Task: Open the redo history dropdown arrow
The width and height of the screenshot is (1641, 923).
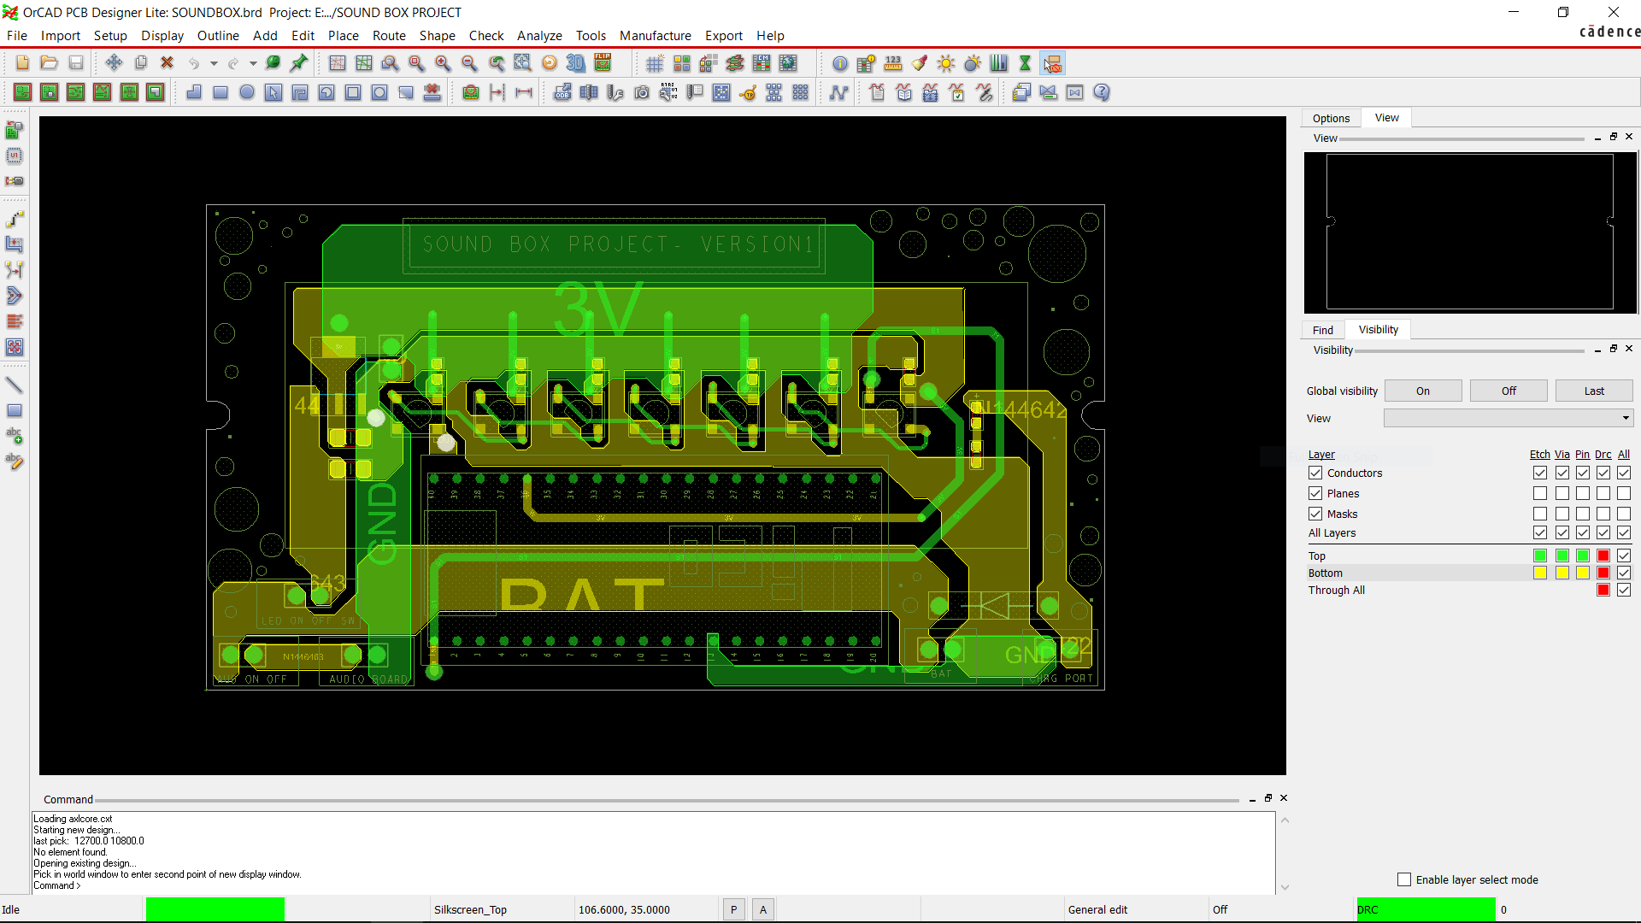Action: 253,63
